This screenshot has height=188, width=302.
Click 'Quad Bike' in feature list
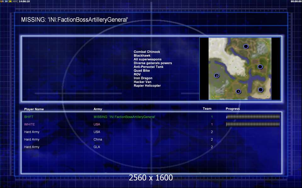pyautogui.click(x=142, y=70)
